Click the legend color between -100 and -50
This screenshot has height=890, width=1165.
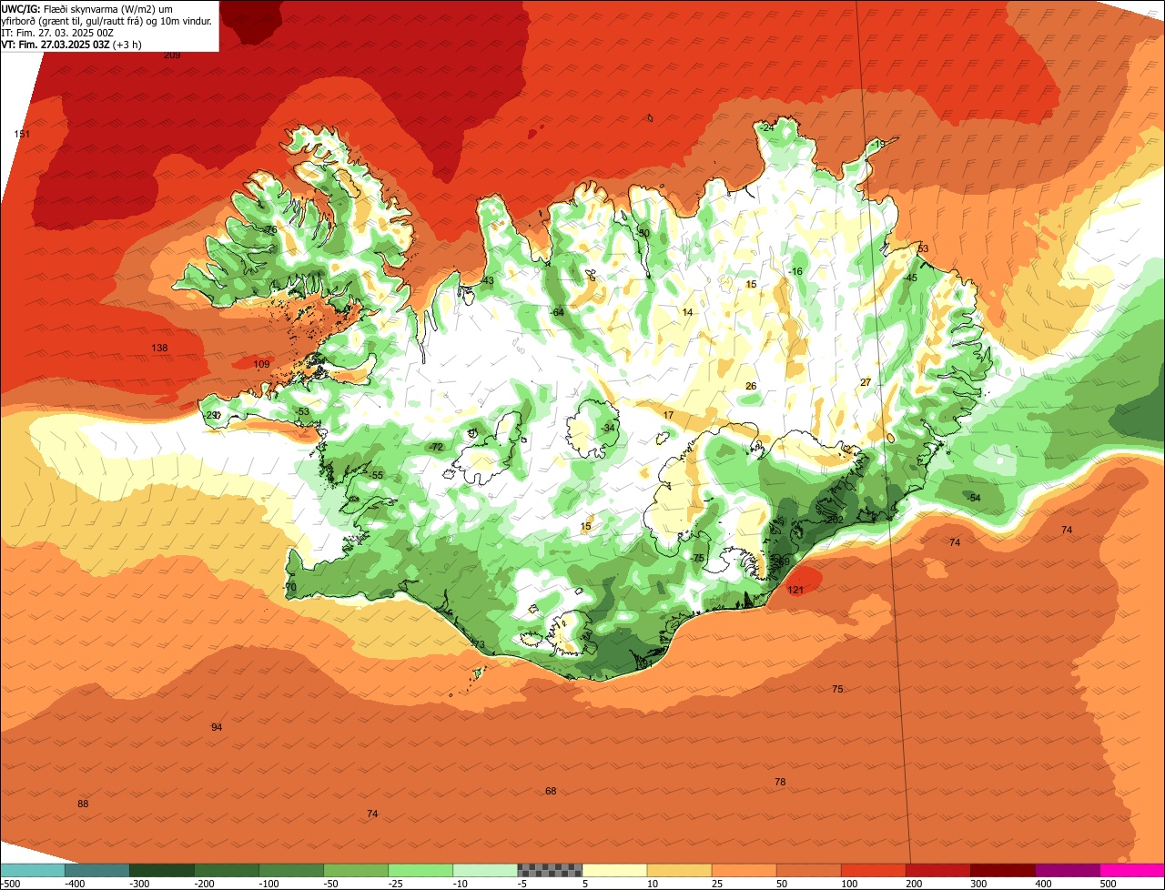[x=291, y=870]
